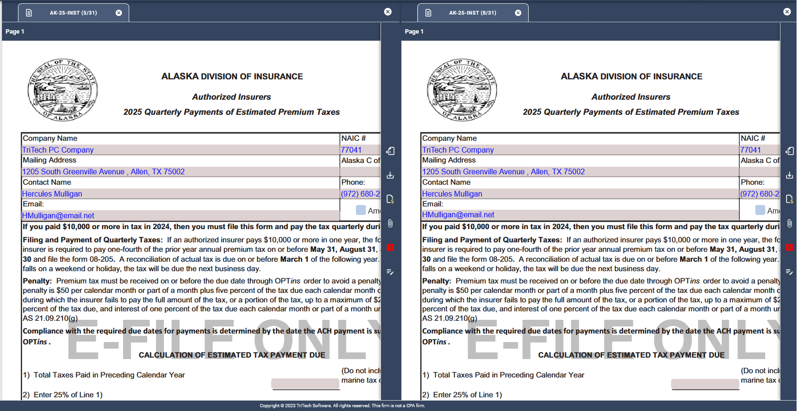The image size is (797, 411).
Task: Click the paperclip attachment icon in the (8/31) sidebar
Action: (x=790, y=223)
